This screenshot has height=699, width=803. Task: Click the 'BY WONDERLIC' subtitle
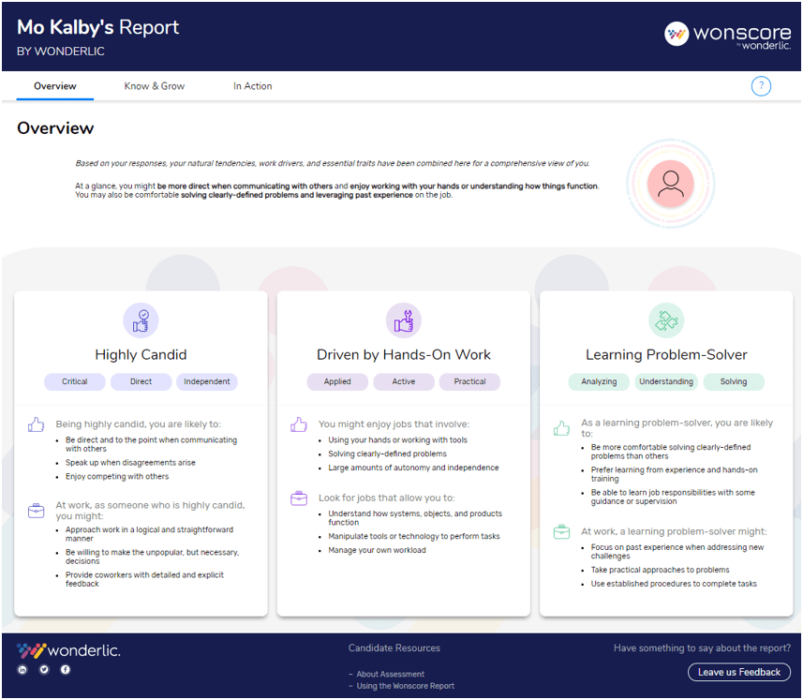[x=60, y=52]
